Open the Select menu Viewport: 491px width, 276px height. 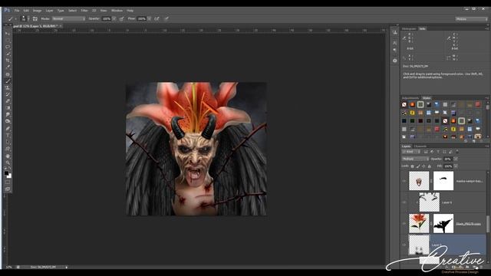tap(72, 11)
